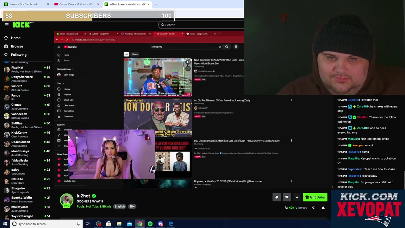Click the English language tag
405x228 pixels.
pyautogui.click(x=120, y=206)
